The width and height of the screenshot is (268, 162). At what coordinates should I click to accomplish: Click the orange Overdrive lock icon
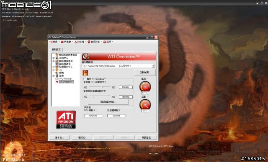(x=85, y=73)
